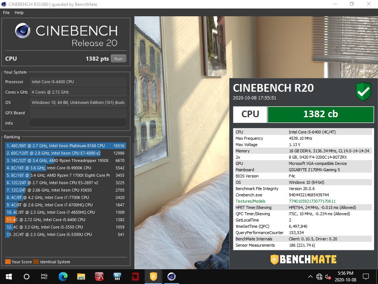The image size is (378, 284).
Task: Select ranking row AMD Ryzen 7 1700X
Action: (66, 175)
